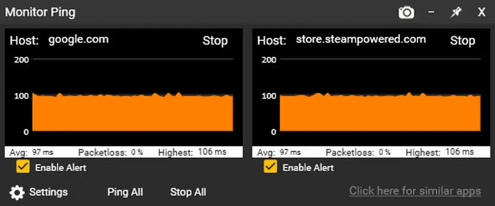
Task: Stop pinging store.steampowered.com
Action: point(462,41)
